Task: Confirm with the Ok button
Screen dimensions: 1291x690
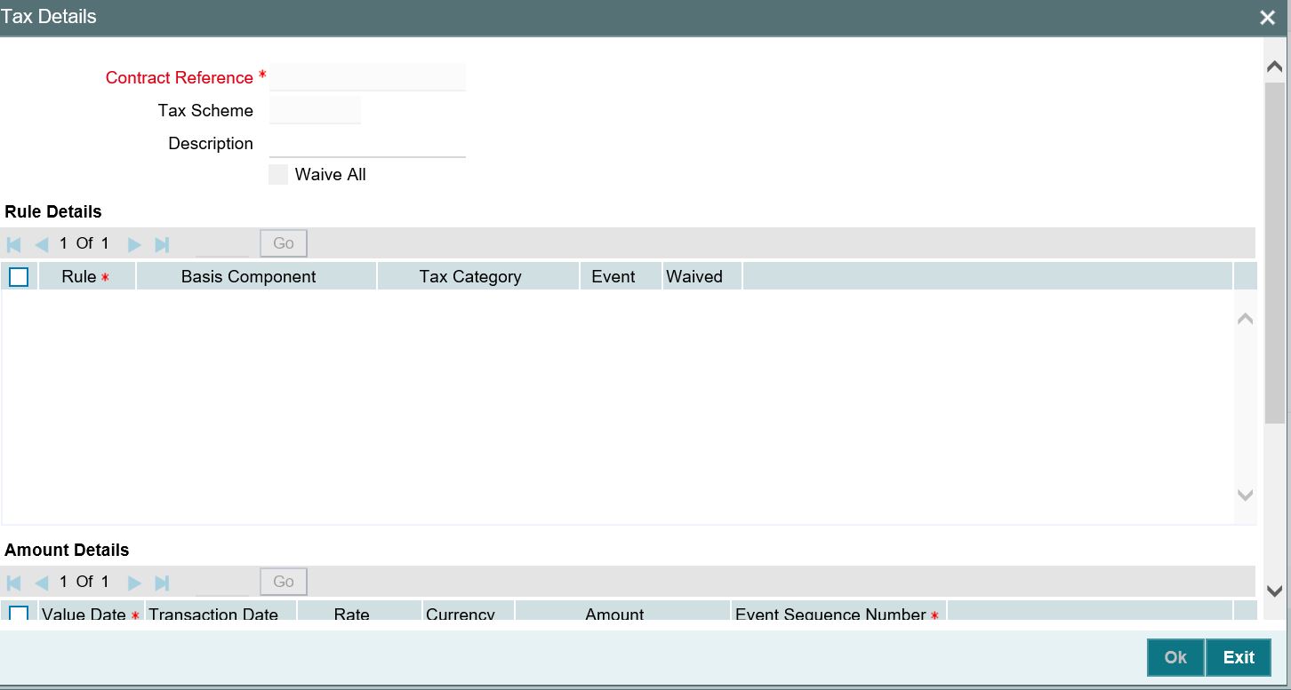Action: (x=1175, y=657)
